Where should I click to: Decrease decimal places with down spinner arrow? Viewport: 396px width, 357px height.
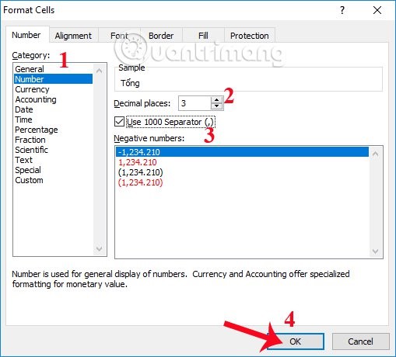(x=216, y=106)
